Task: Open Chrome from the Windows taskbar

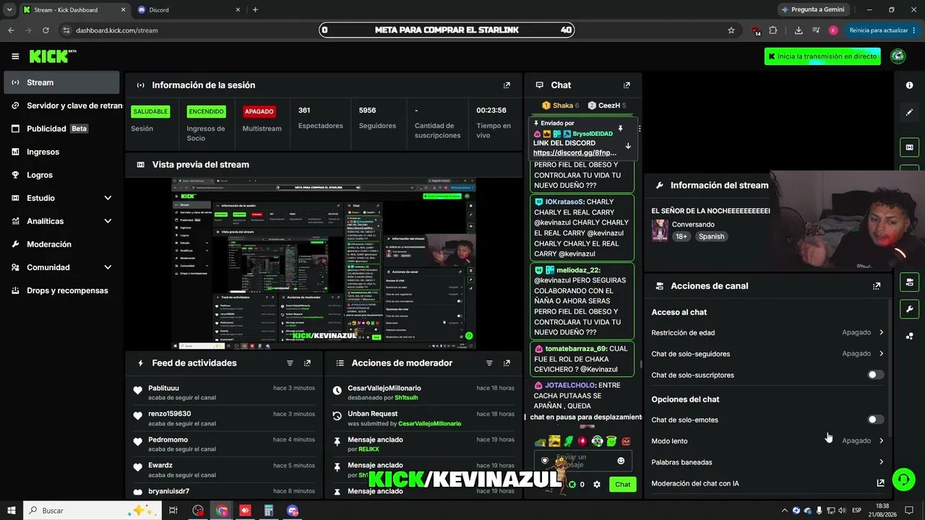Action: point(222,511)
